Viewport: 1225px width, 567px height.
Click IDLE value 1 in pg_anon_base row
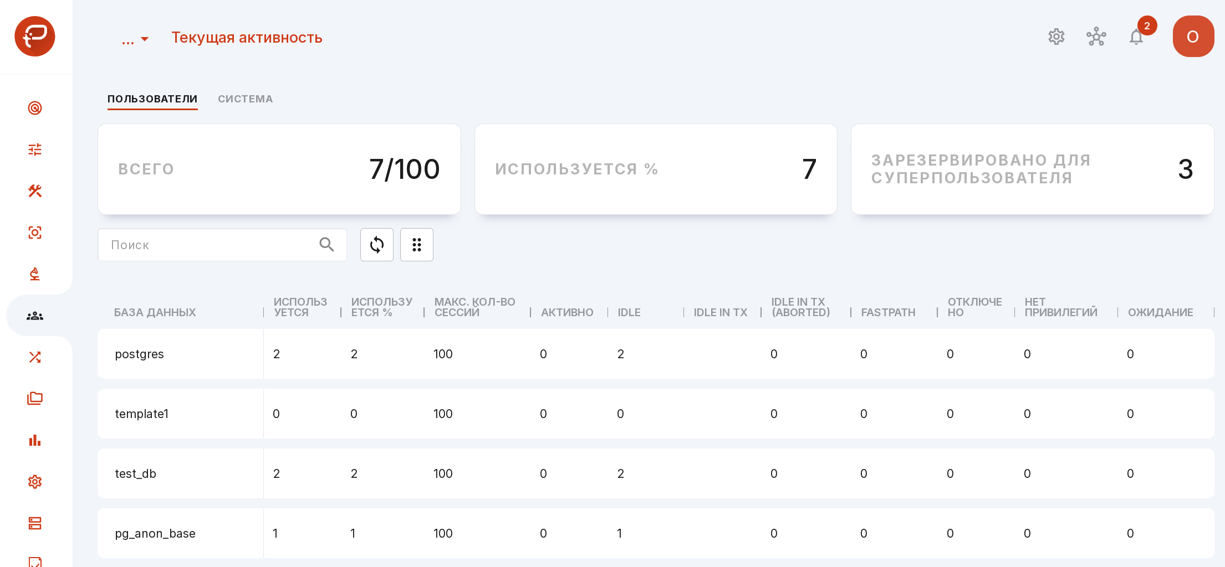620,533
